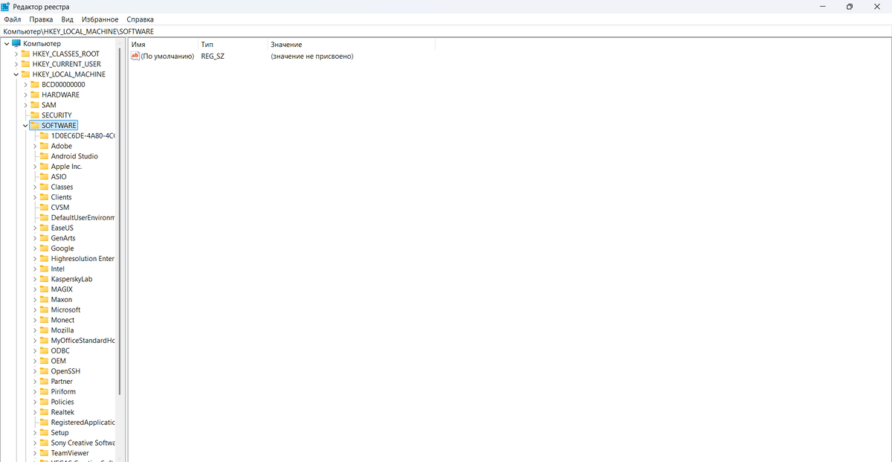The image size is (892, 462).
Task: Expand the Policies key arrow
Action: click(x=35, y=402)
